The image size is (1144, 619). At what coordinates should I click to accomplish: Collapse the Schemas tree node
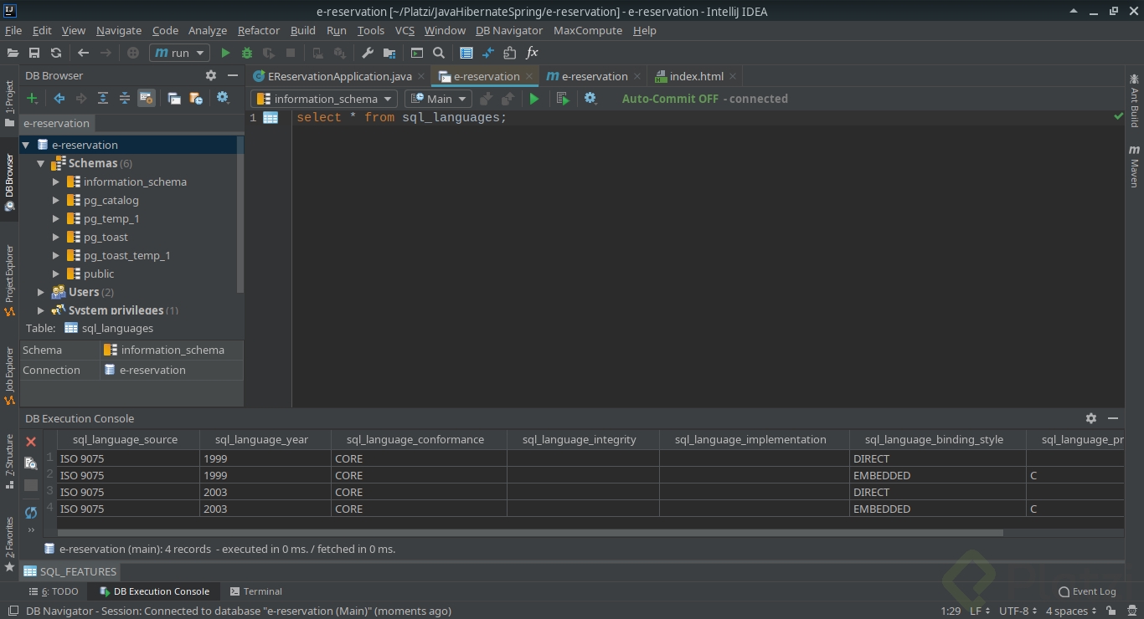click(x=40, y=163)
